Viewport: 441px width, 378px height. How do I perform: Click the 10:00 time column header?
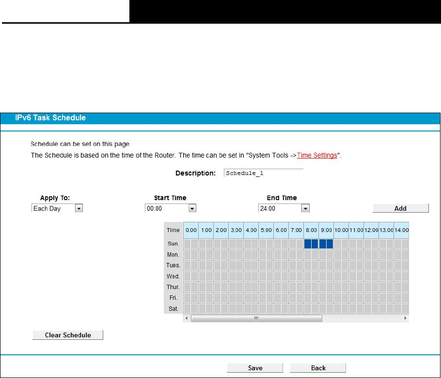(x=342, y=230)
